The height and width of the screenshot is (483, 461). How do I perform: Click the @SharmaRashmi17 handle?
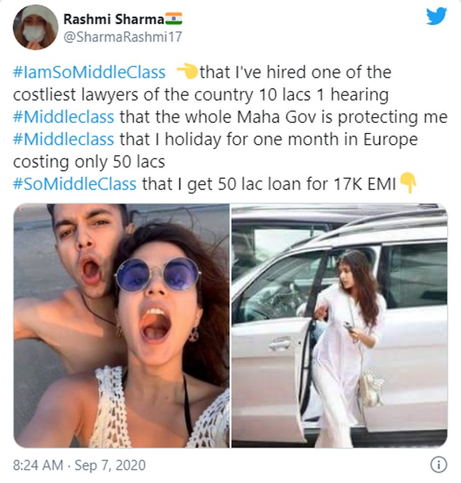pyautogui.click(x=122, y=37)
